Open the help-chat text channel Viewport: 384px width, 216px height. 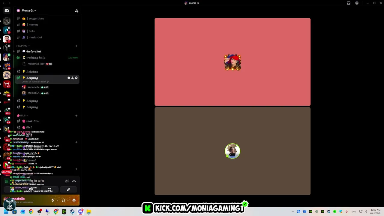click(46, 51)
